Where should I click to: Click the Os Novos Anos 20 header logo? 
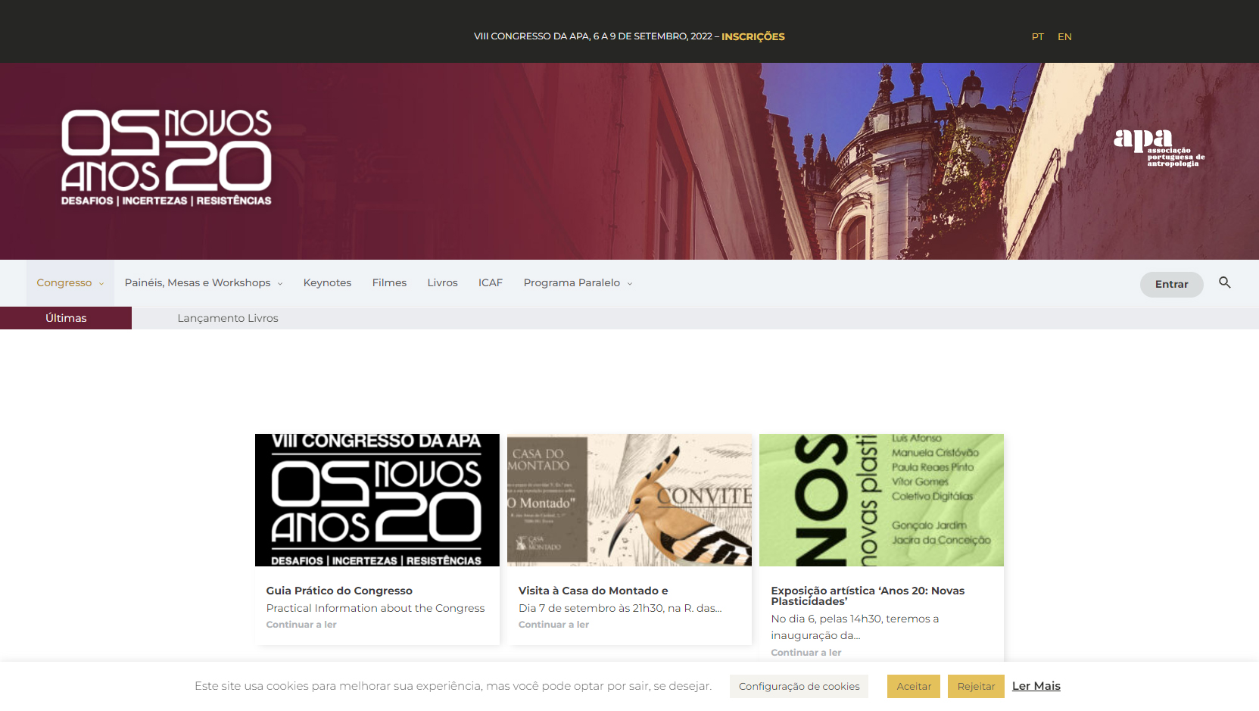(x=167, y=157)
